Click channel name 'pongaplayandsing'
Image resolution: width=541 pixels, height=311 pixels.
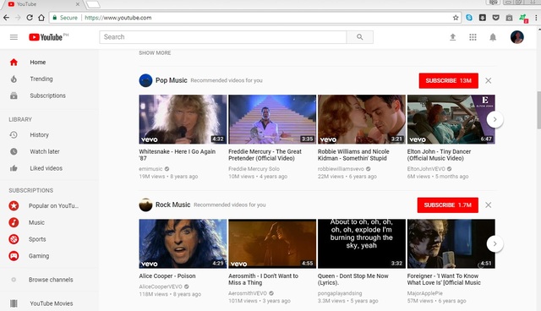click(340, 293)
